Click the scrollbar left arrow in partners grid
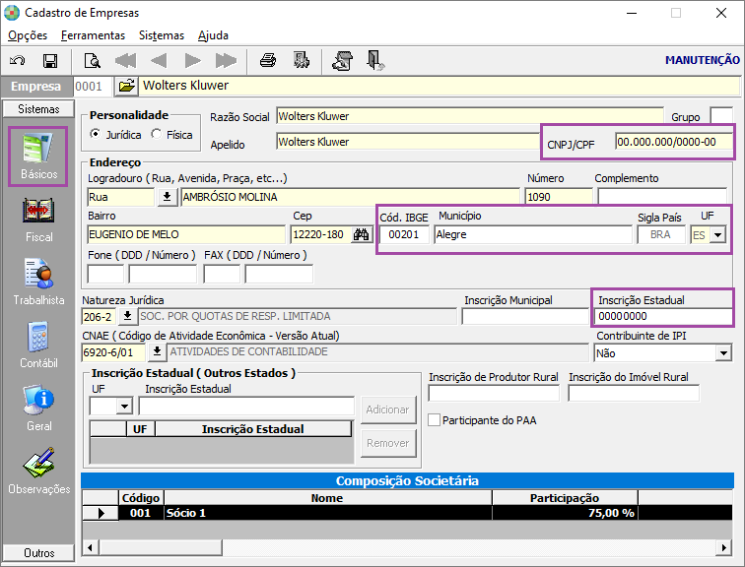Screen dimensions: 745x567 [x=91, y=547]
